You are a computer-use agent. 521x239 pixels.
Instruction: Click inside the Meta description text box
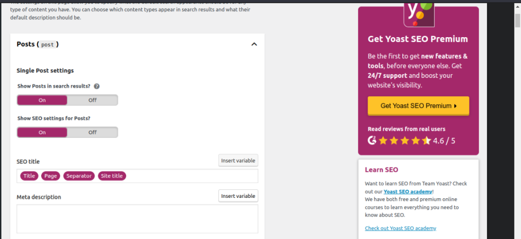click(137, 219)
